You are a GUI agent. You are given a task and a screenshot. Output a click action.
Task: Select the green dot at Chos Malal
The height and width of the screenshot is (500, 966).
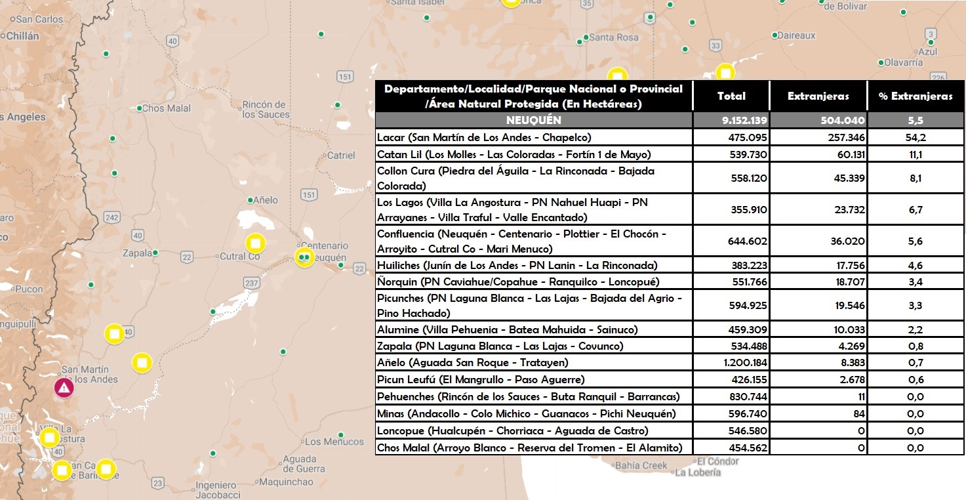coord(139,108)
